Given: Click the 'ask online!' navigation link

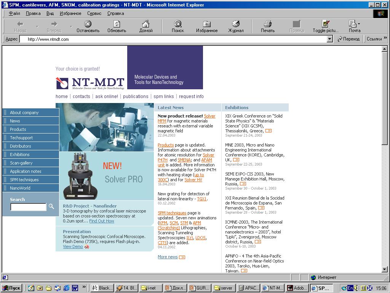Looking at the screenshot, I should (107, 97).
